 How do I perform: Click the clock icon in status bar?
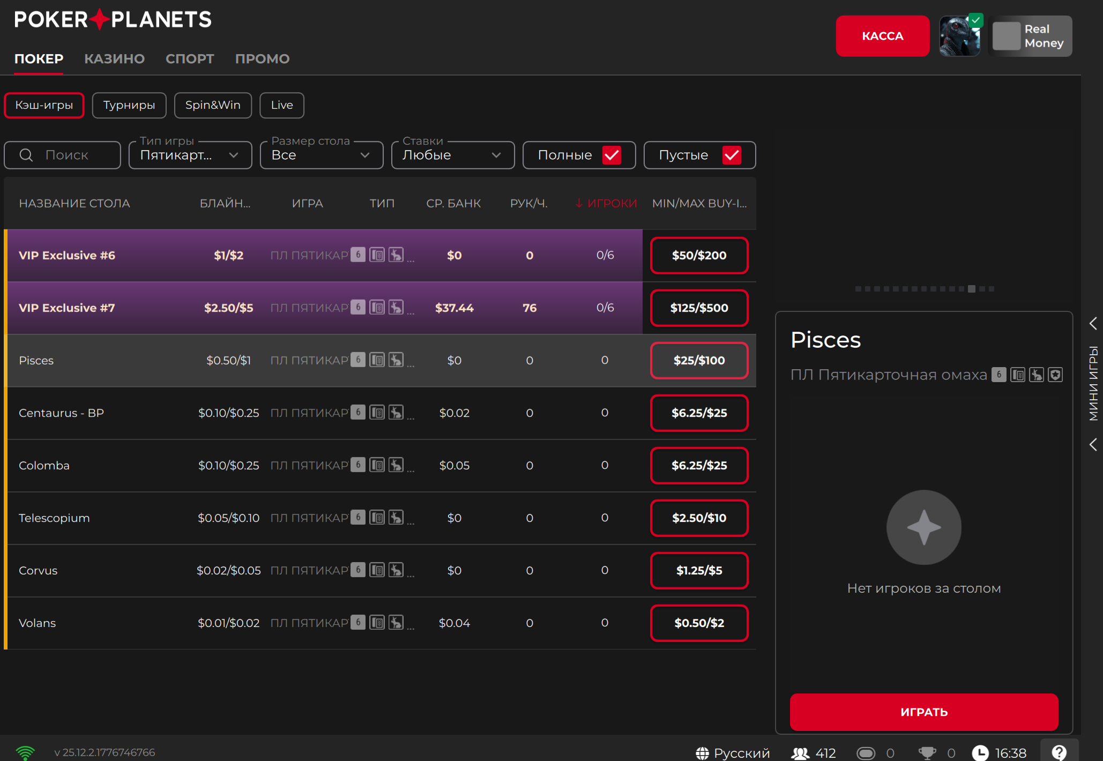click(980, 753)
